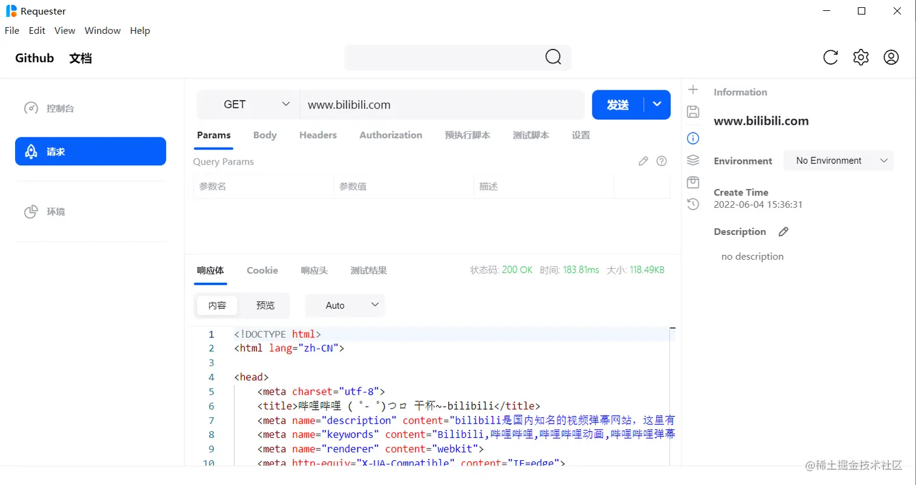Screen dimensions: 916x485
Task: Open the user account icon
Action: point(891,58)
